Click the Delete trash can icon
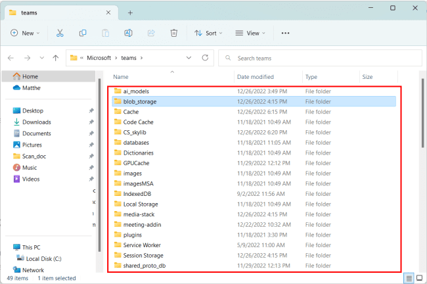 pos(173,33)
